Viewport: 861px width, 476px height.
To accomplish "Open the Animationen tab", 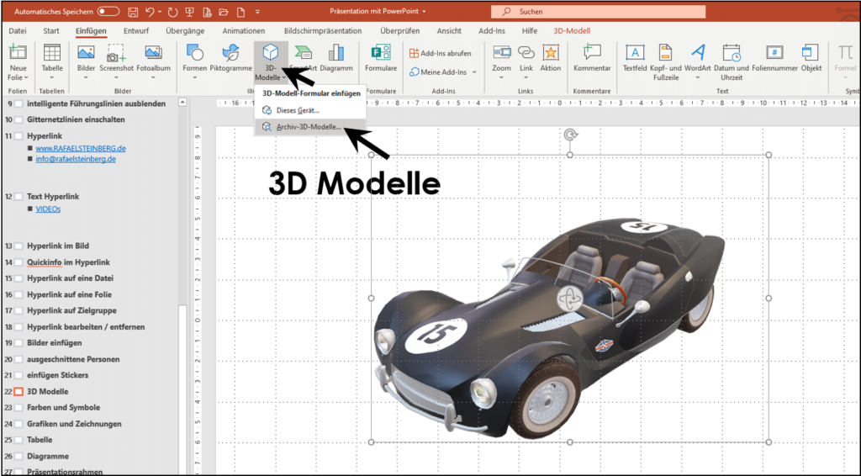I will coord(243,31).
